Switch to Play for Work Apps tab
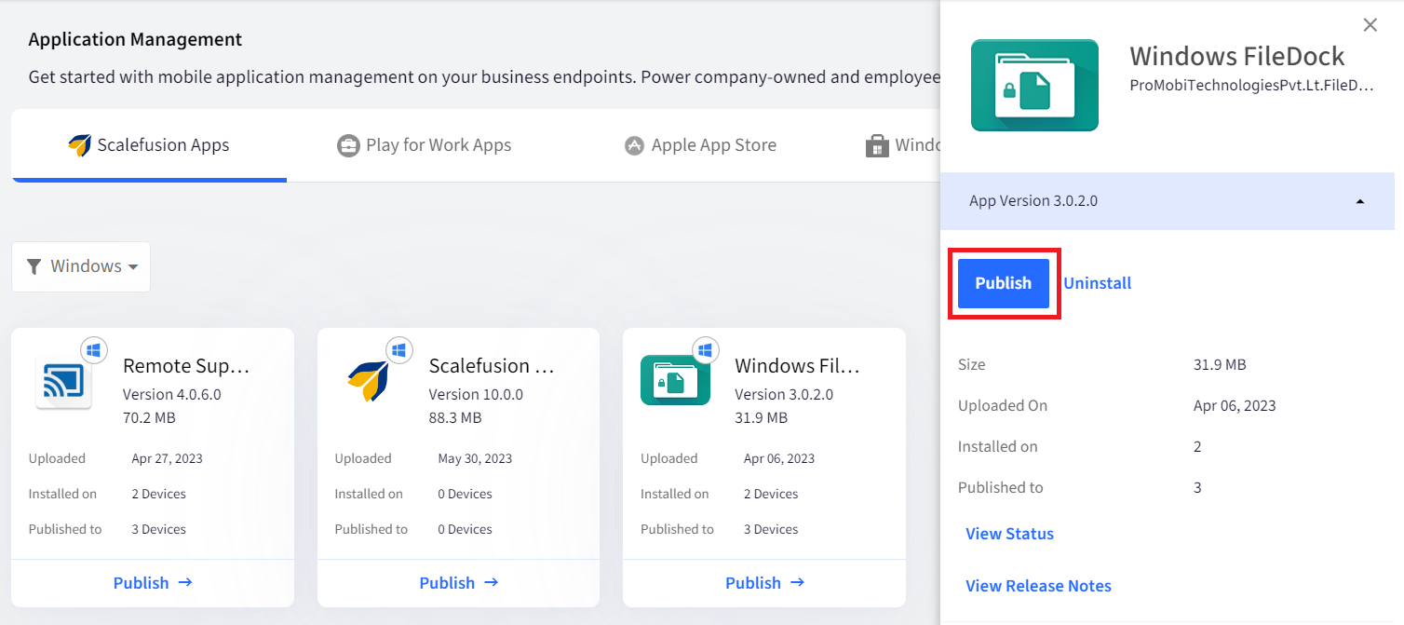The width and height of the screenshot is (1404, 625). pyautogui.click(x=425, y=145)
